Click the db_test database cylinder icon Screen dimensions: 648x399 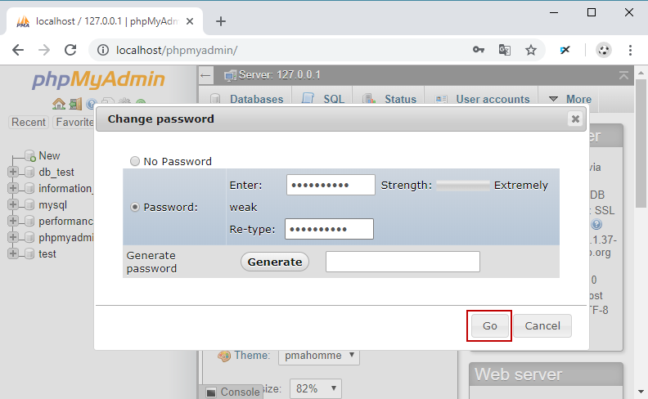tap(29, 172)
